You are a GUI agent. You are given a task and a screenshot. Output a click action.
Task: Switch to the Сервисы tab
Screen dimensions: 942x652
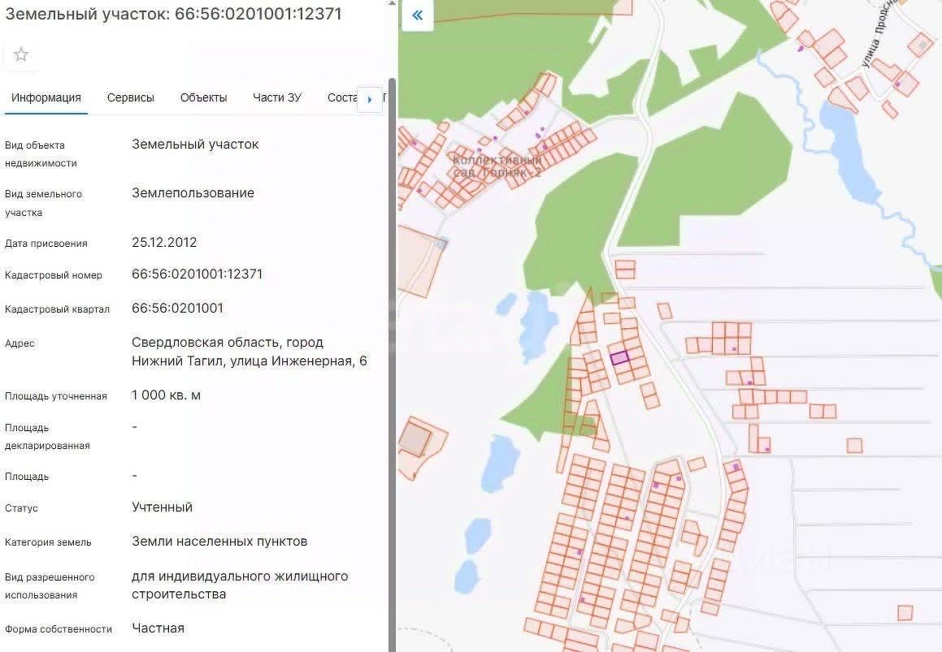tap(130, 98)
